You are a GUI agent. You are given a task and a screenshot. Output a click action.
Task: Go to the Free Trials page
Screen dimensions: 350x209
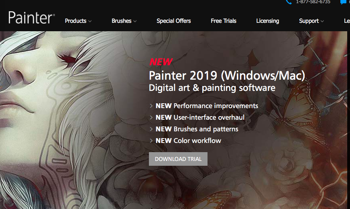pos(224,21)
